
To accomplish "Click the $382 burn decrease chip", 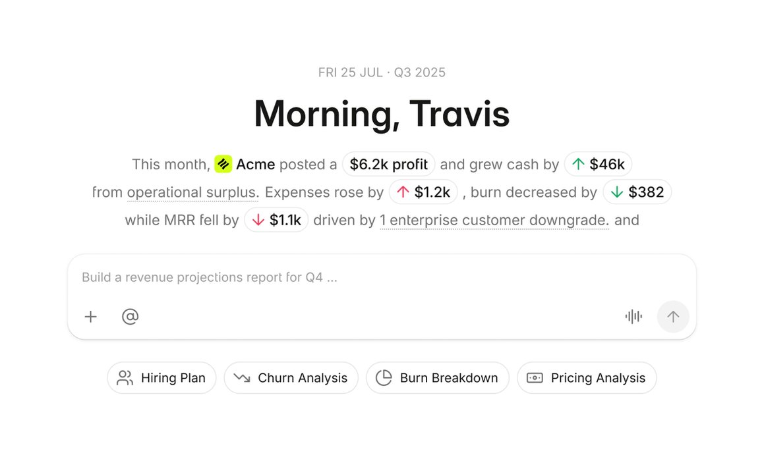I will coord(637,192).
